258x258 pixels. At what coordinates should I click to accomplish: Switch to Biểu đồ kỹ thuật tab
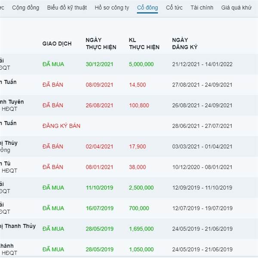[67, 8]
